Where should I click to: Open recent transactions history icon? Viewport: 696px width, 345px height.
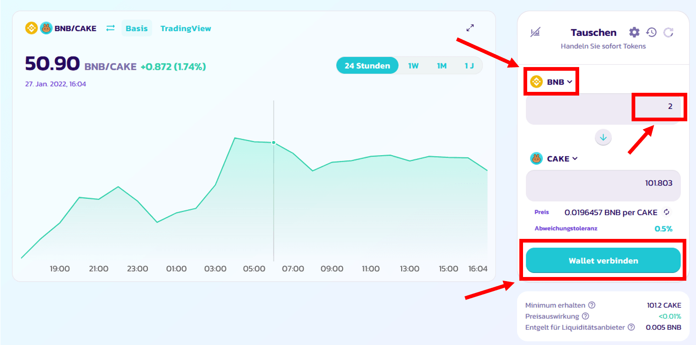651,32
